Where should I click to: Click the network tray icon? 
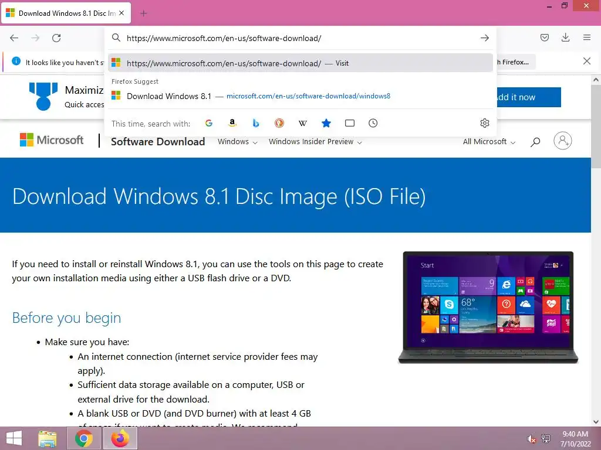click(x=546, y=438)
